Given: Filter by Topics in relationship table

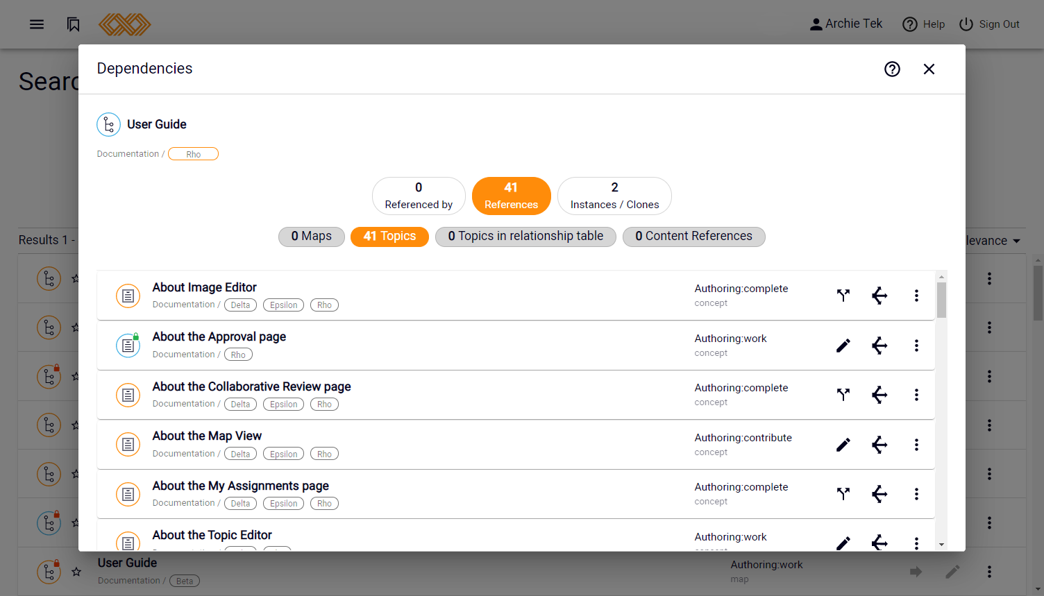Looking at the screenshot, I should (525, 237).
